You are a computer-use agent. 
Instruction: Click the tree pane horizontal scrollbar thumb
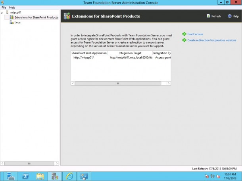[x=29, y=164]
